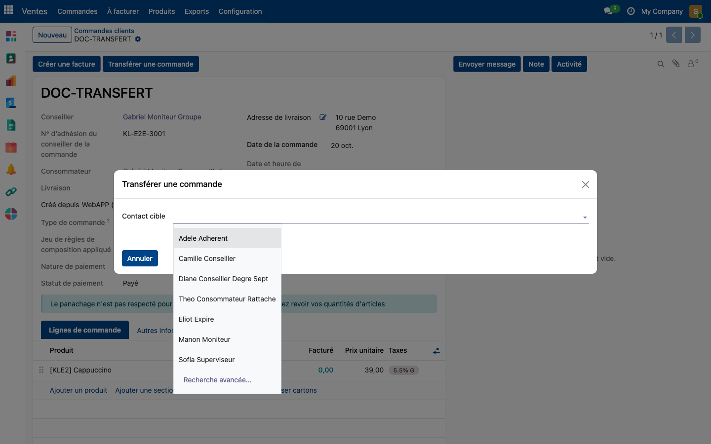Viewport: 711px width, 444px height.
Task: Open the Configuration menu
Action: 240,11
